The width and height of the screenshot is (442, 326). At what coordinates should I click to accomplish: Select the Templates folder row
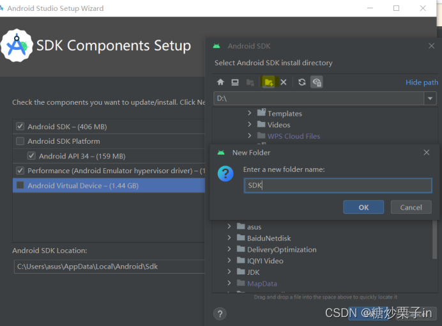pyautogui.click(x=285, y=114)
